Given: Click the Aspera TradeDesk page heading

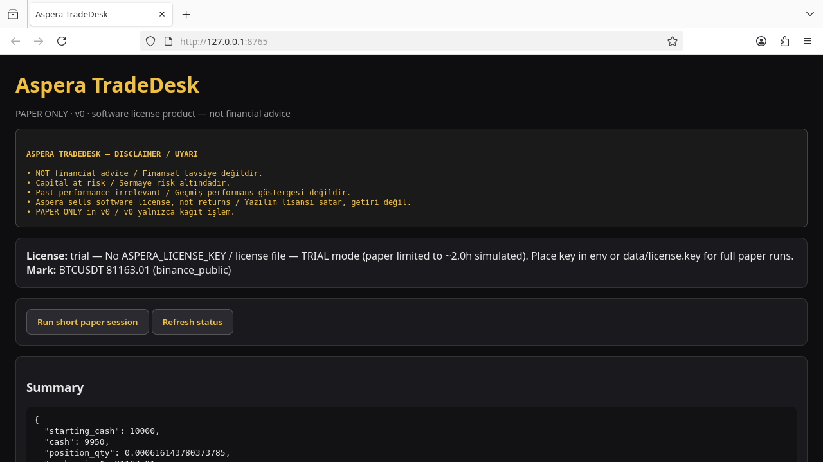Looking at the screenshot, I should (107, 85).
